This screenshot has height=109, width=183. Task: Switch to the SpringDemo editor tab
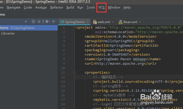point(75,22)
